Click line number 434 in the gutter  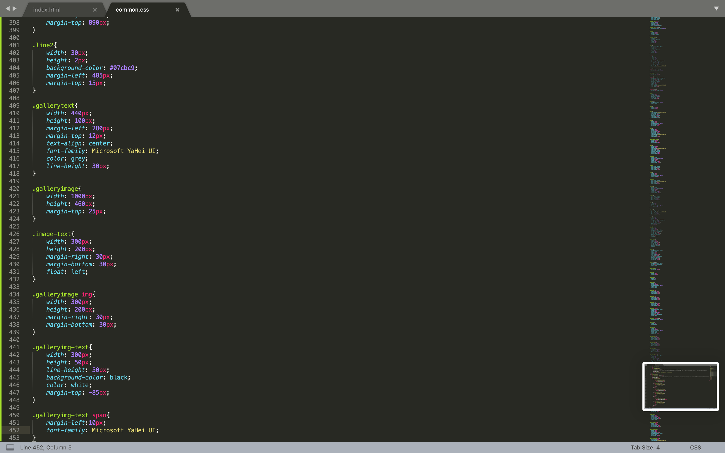pyautogui.click(x=14, y=294)
